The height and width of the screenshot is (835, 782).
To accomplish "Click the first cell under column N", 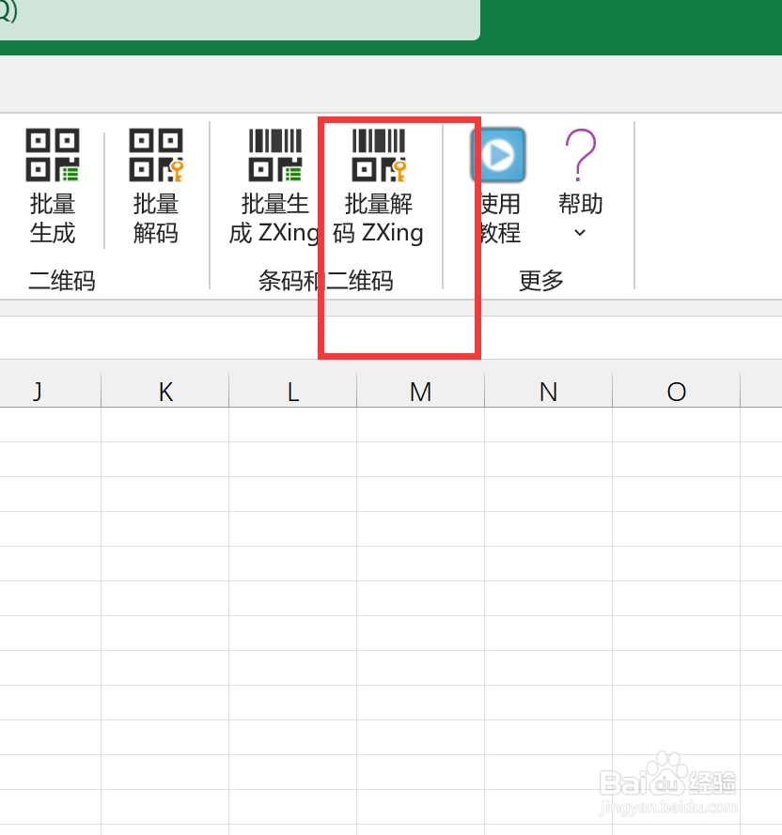I will pos(549,425).
